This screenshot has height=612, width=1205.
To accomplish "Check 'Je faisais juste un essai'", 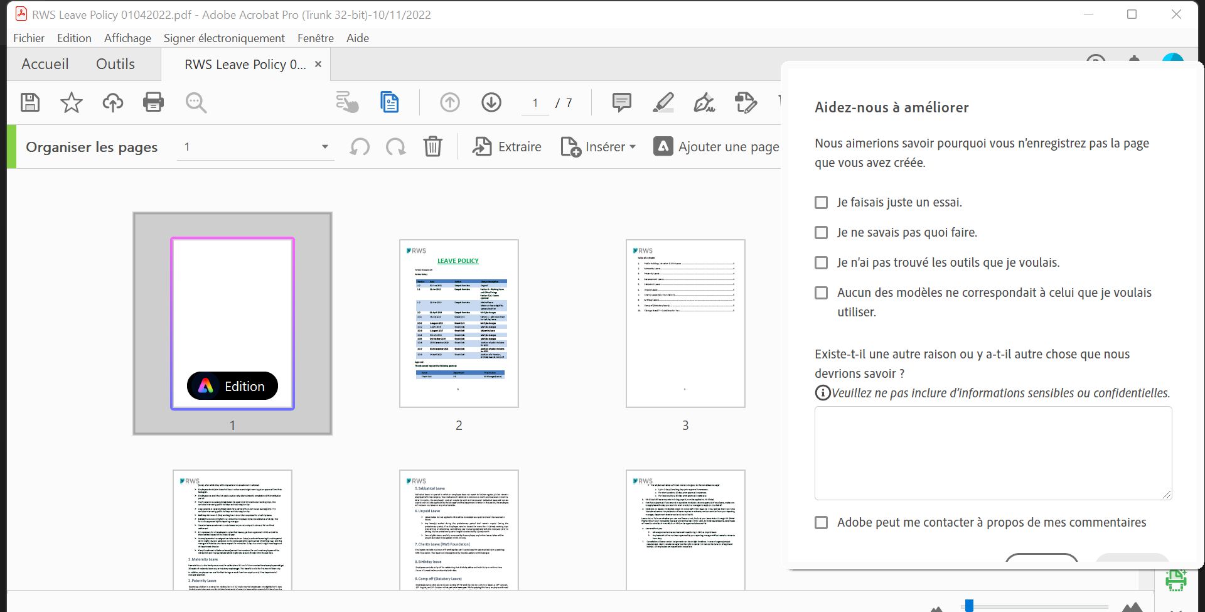I will point(821,202).
